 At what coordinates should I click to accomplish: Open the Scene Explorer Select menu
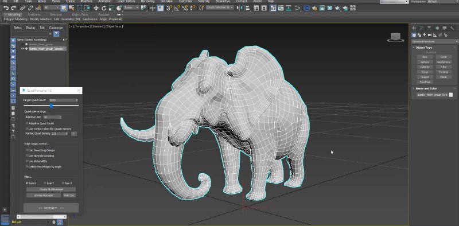click(18, 28)
